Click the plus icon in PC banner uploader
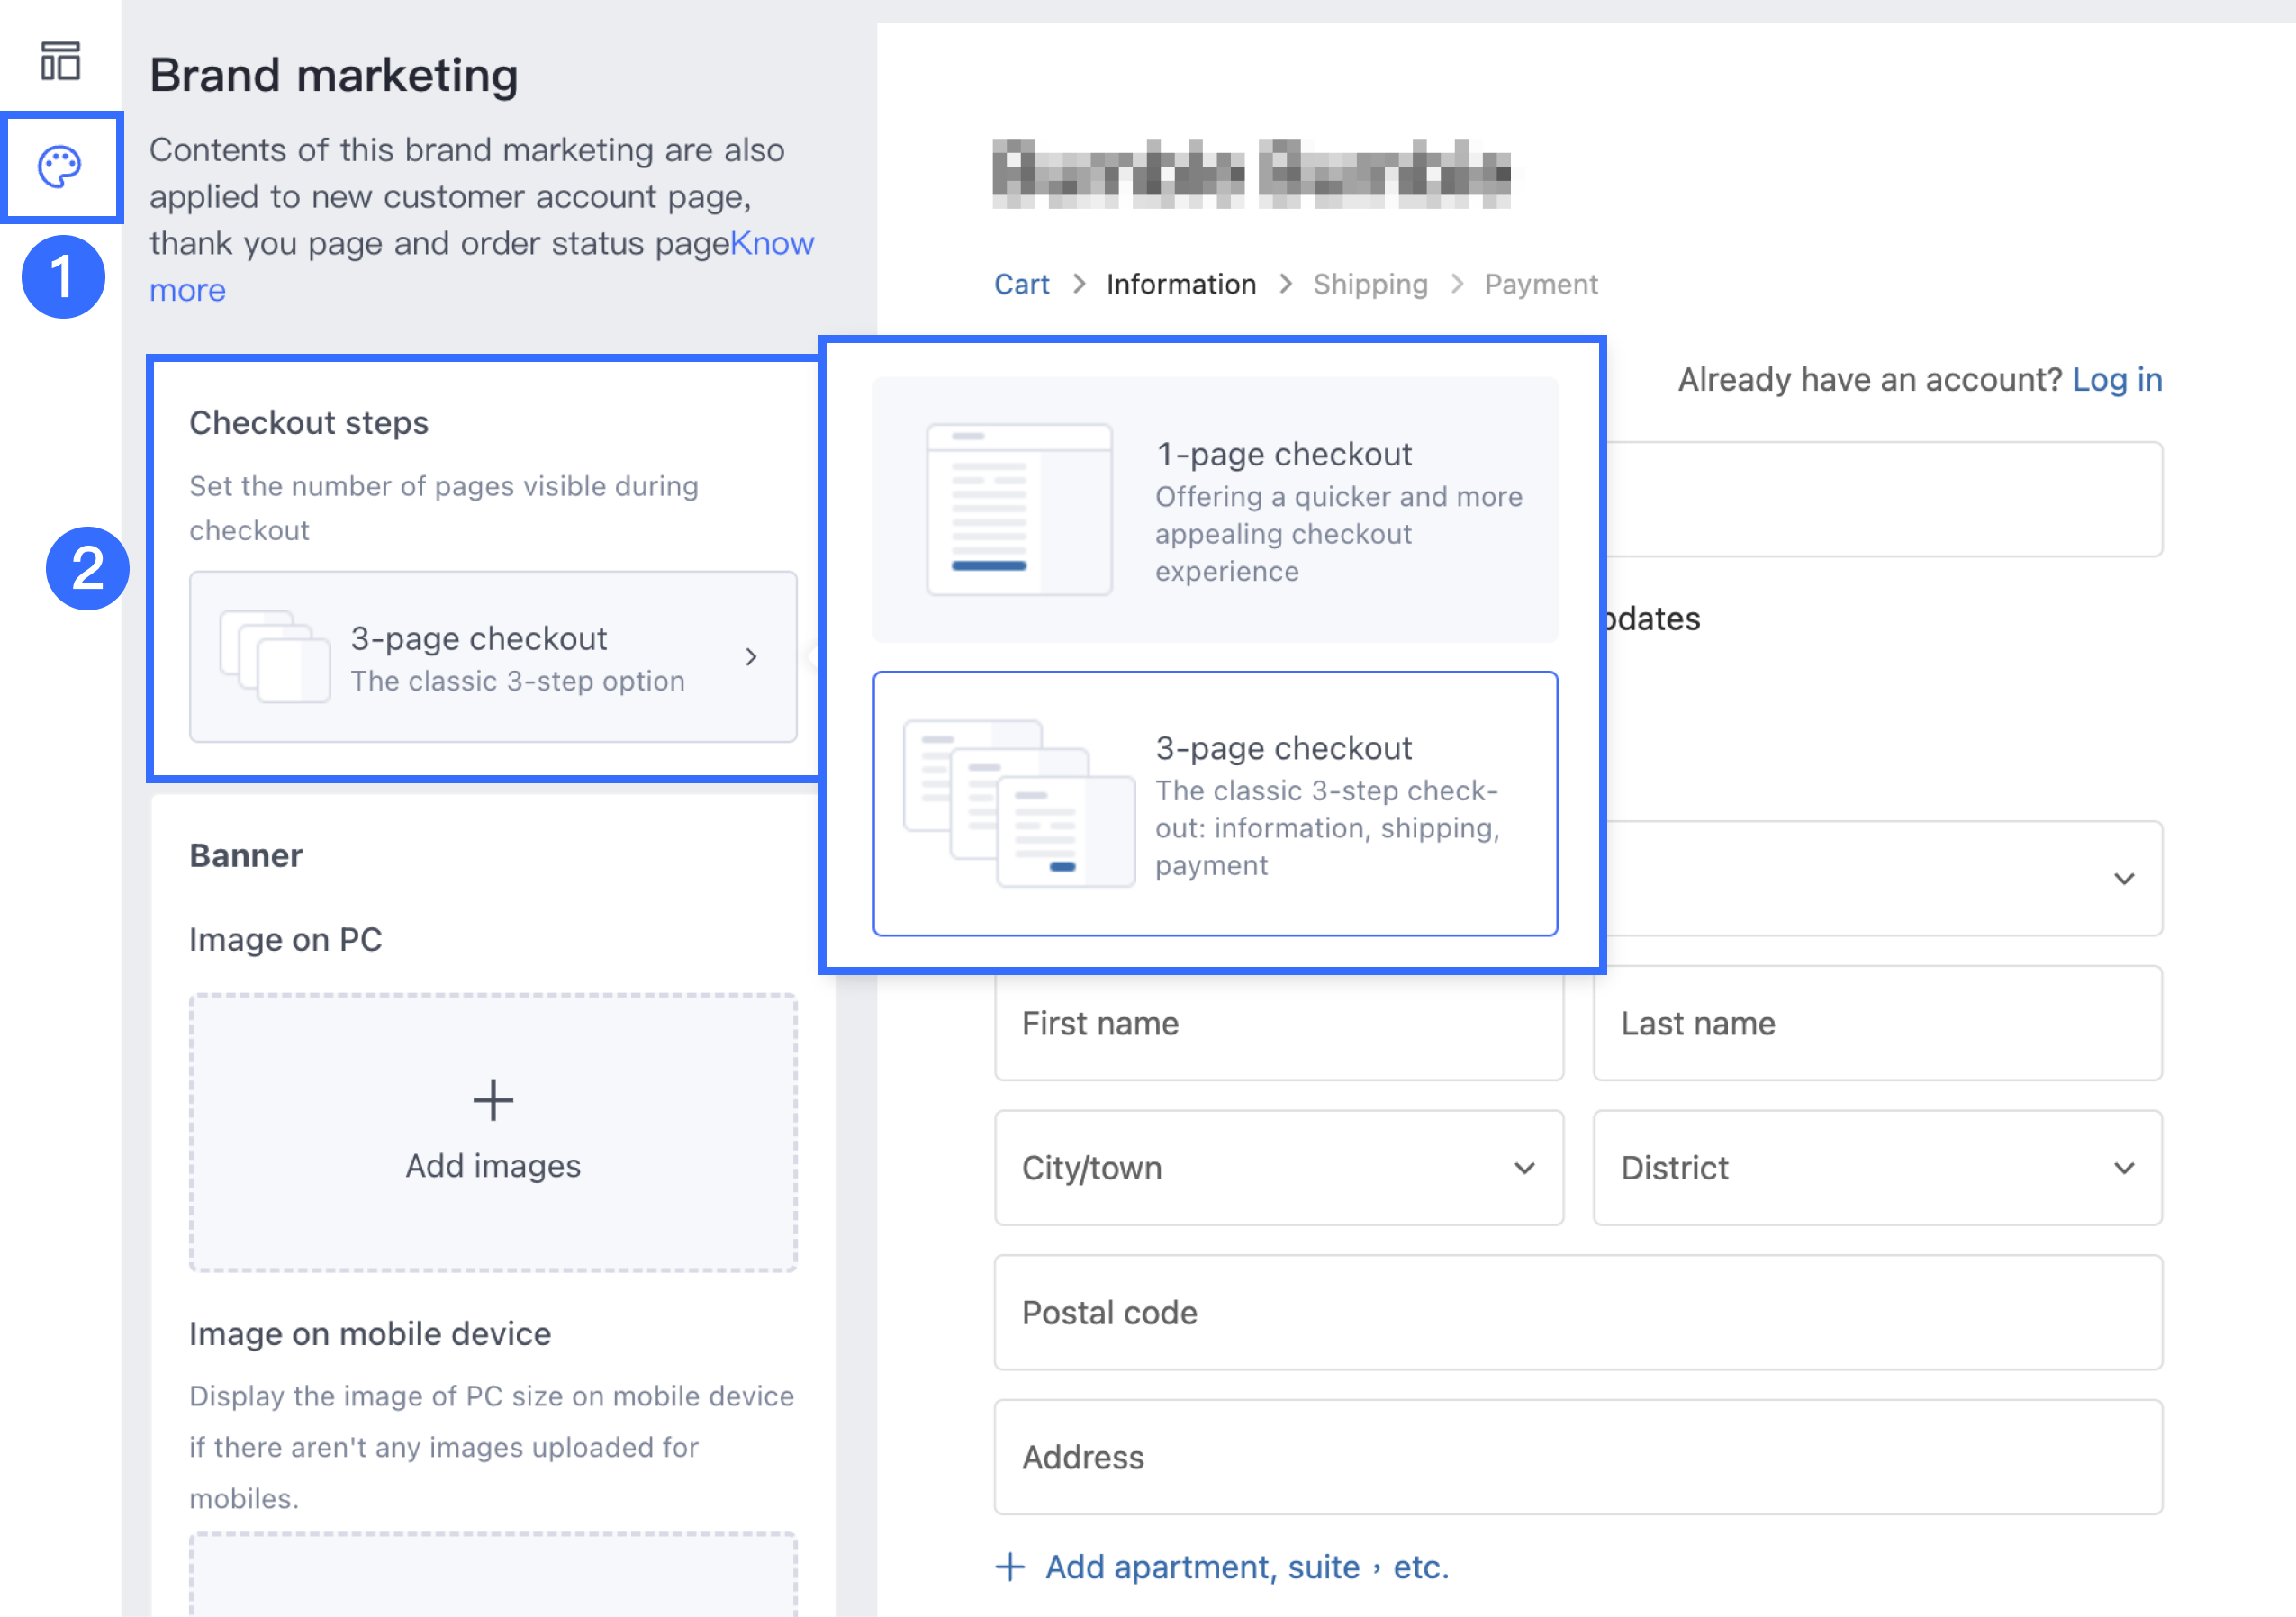The height and width of the screenshot is (1617, 2296). coord(493,1100)
